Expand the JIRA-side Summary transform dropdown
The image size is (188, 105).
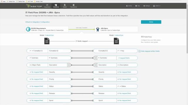point(95,58)
